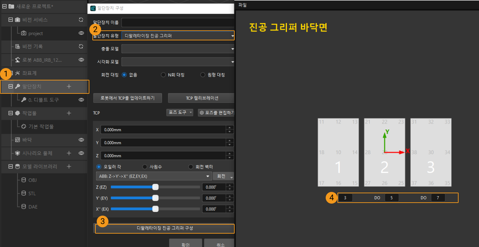Add a new 작업물 with plus icon

coord(69,113)
